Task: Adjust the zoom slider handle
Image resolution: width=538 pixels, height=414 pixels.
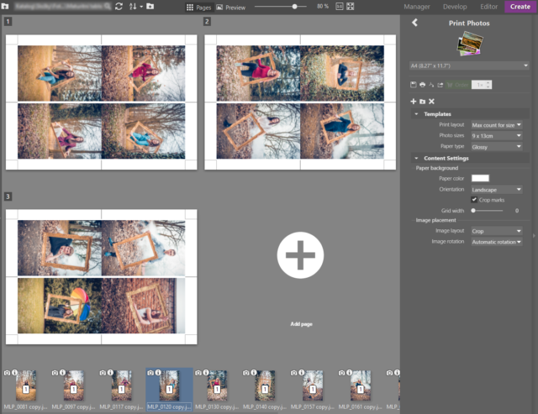Action: [x=294, y=7]
